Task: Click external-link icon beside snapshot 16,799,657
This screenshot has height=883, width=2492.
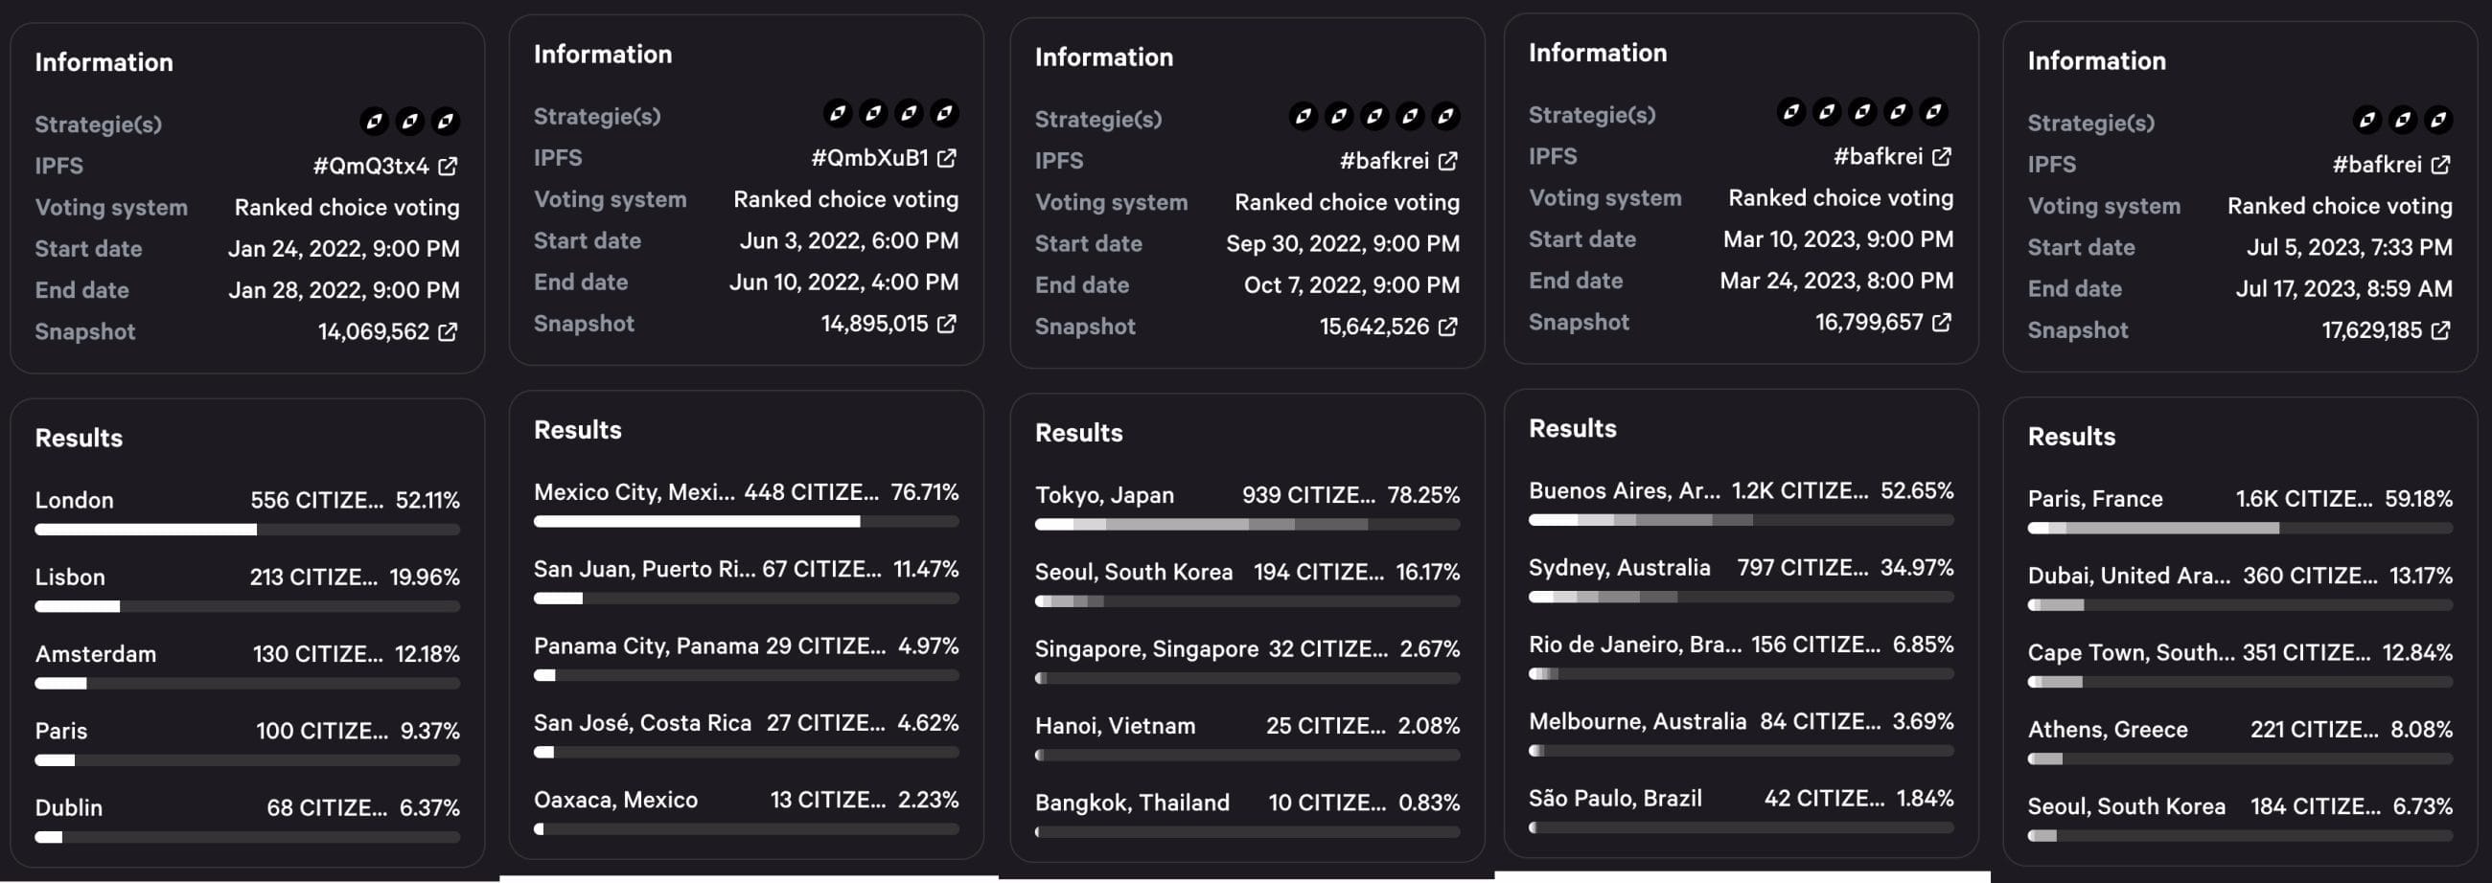Action: 1941,322
